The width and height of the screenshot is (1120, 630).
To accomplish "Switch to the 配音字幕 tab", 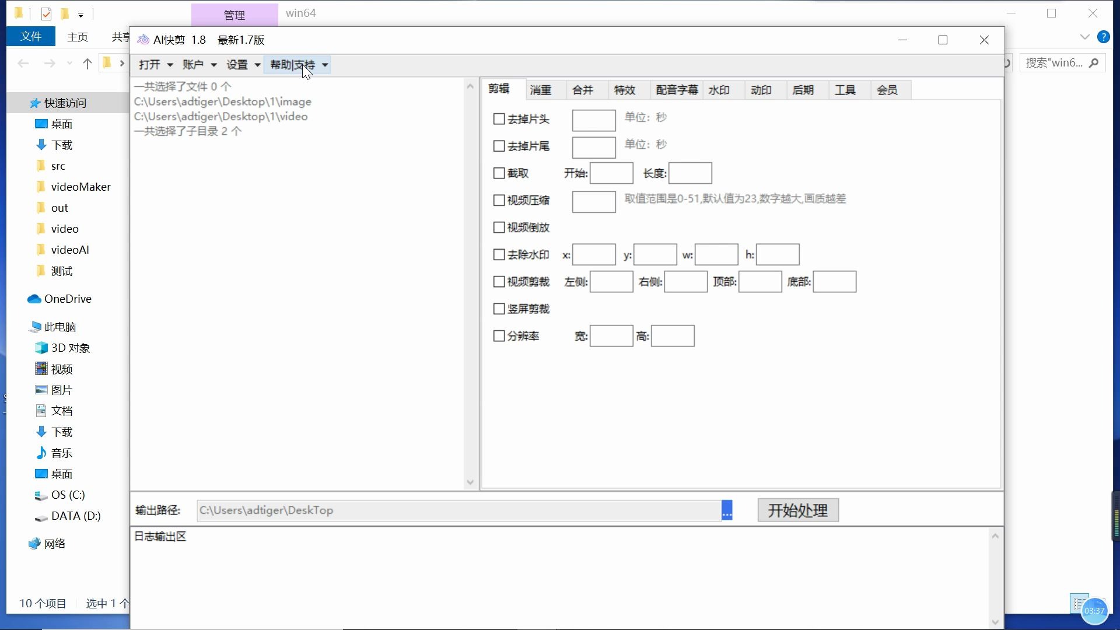I will point(677,90).
